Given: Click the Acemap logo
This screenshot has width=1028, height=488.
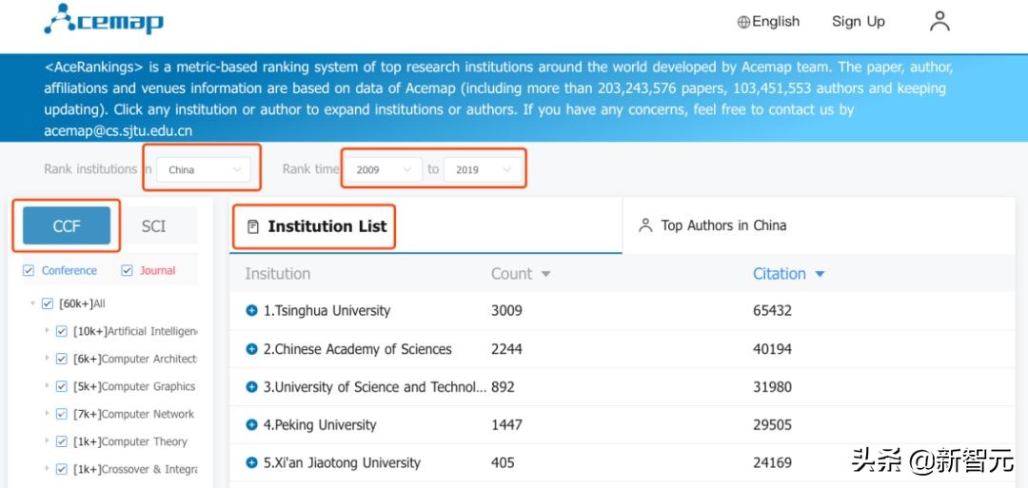Looking at the screenshot, I should click(104, 19).
